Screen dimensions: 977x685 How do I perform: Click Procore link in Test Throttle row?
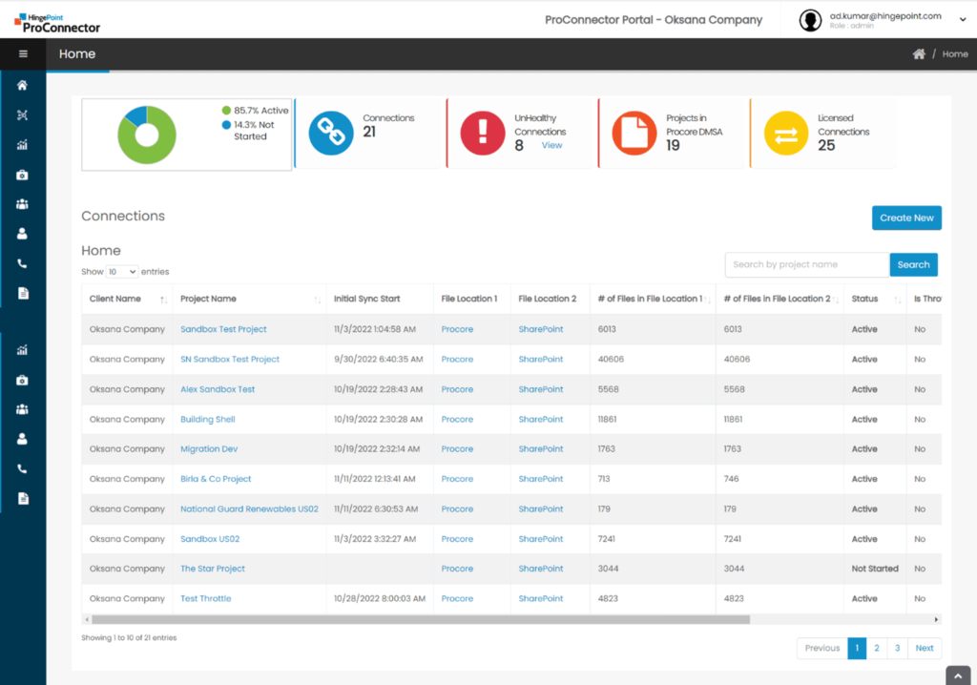[457, 599]
